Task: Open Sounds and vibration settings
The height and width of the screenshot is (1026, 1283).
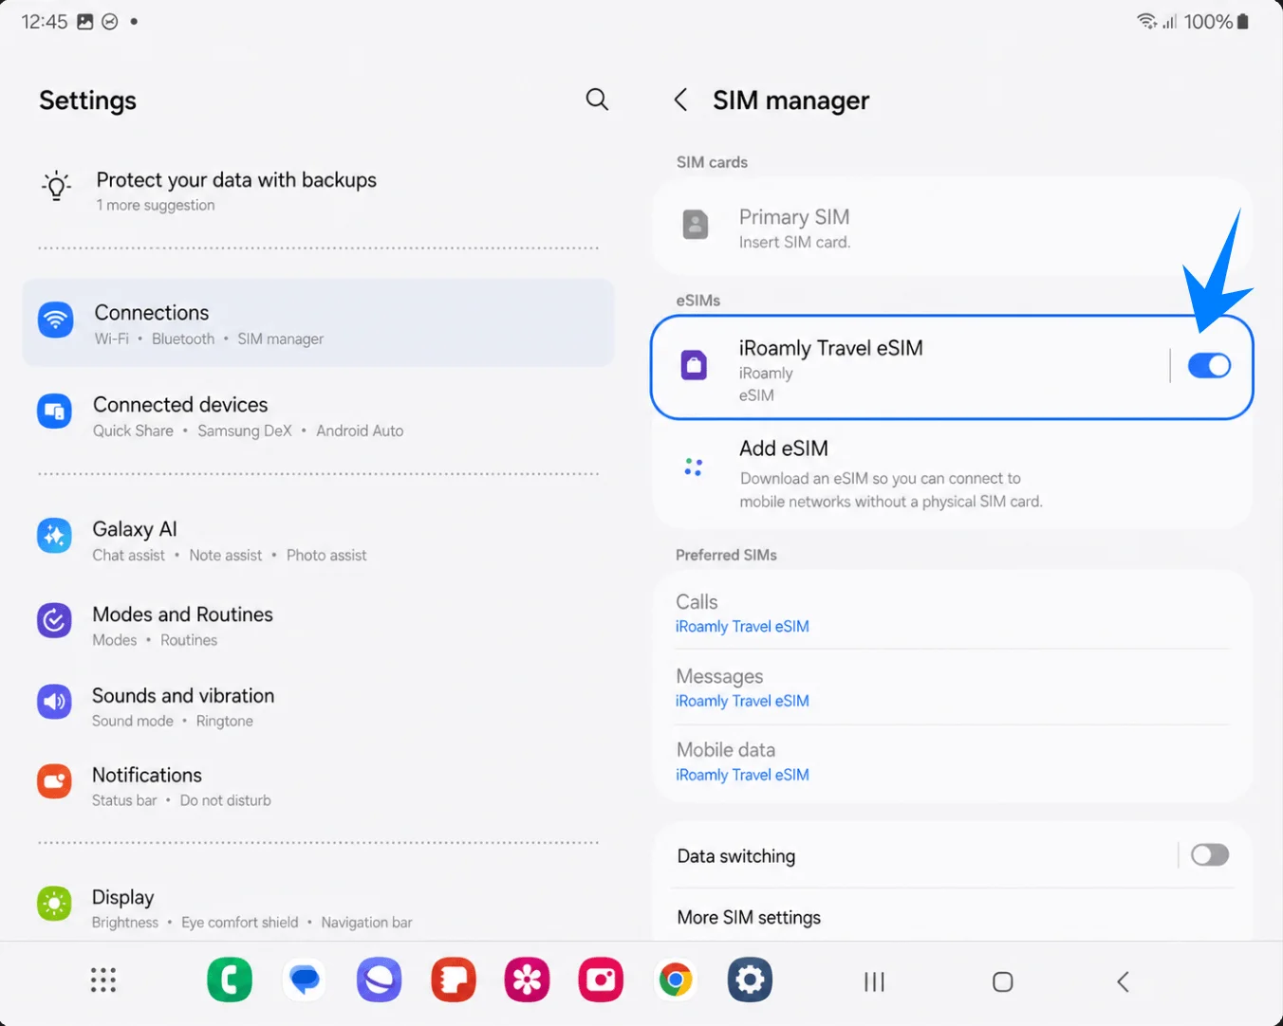Action: pyautogui.click(x=318, y=706)
